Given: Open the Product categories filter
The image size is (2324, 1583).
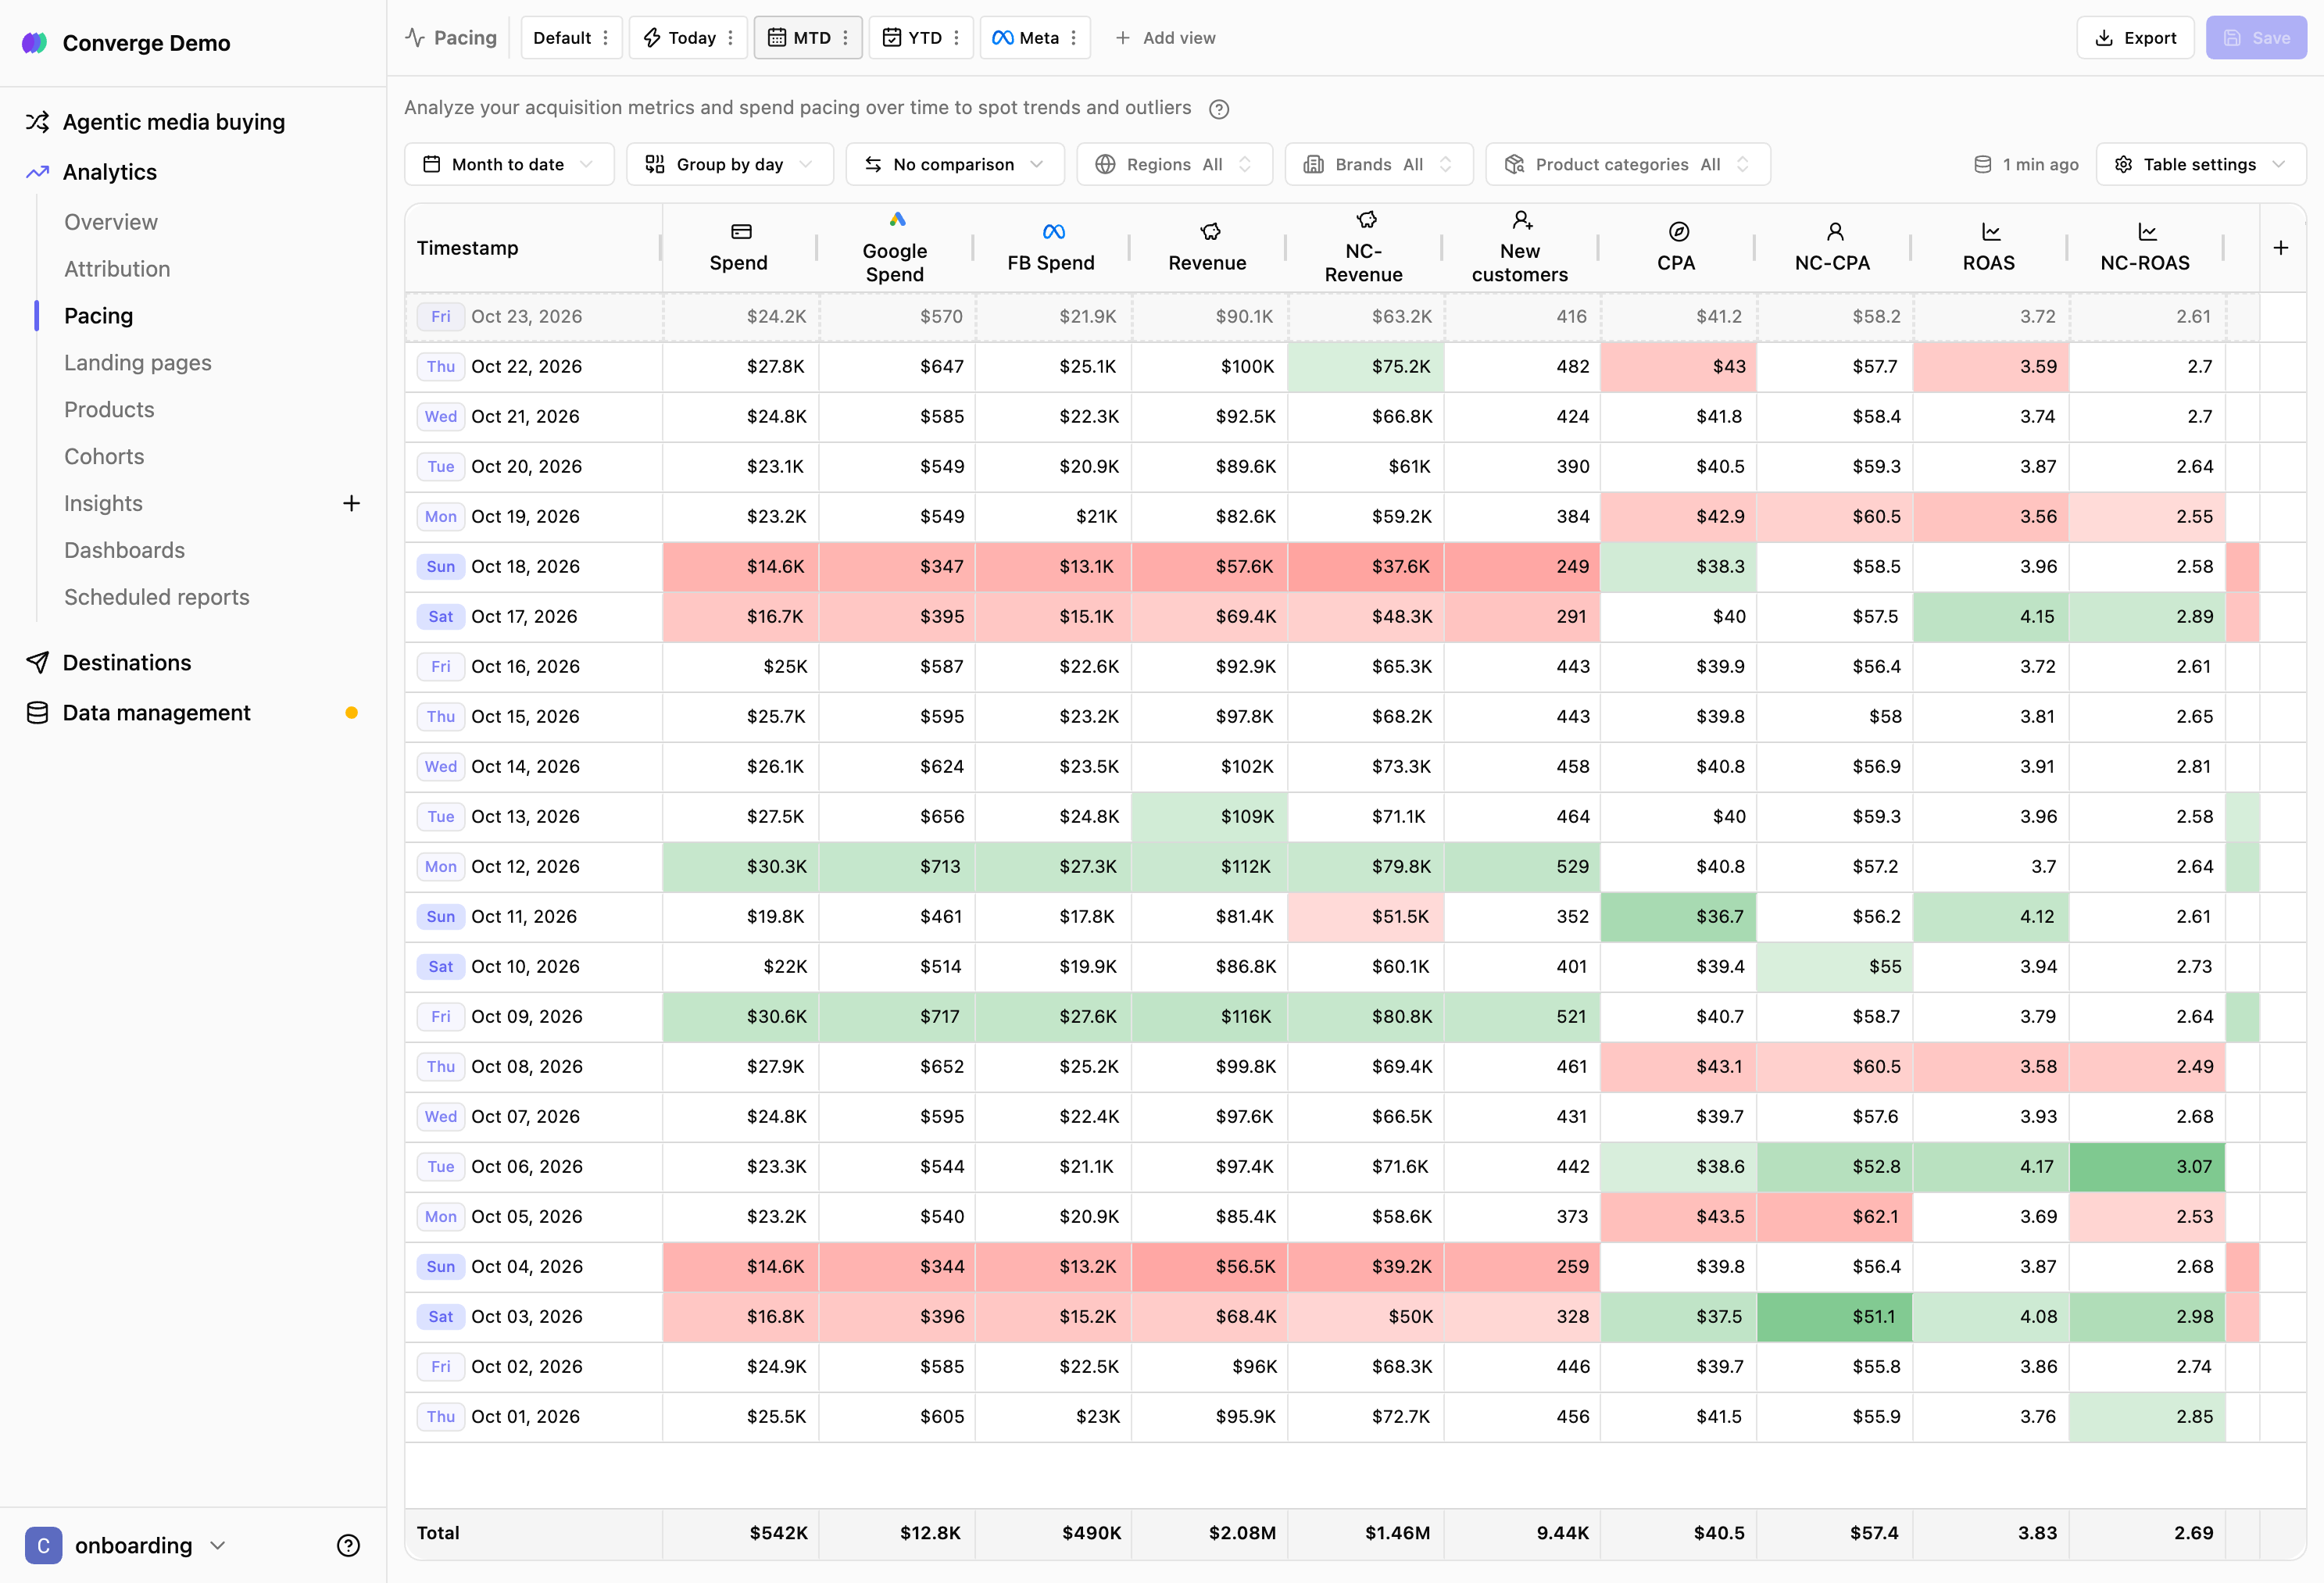Looking at the screenshot, I should click(x=1627, y=164).
